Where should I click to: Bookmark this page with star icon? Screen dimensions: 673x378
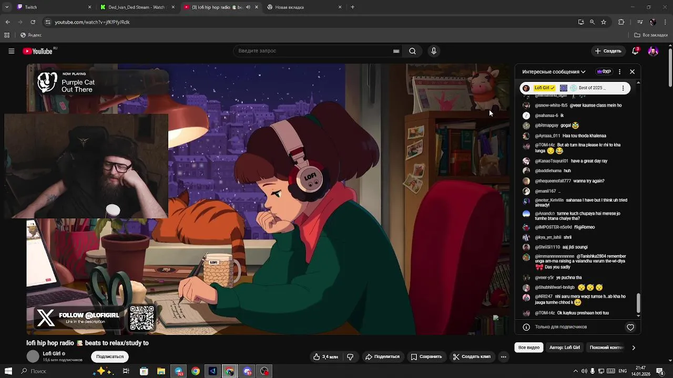pos(604,22)
